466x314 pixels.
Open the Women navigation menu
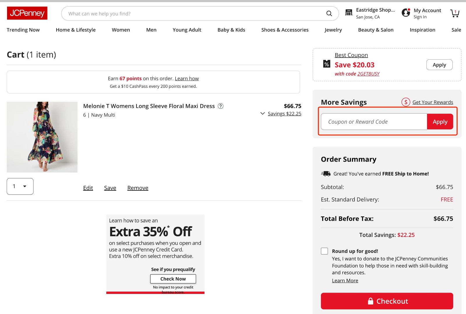[121, 30]
